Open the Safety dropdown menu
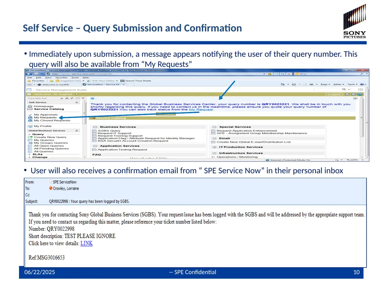 click(x=339, y=84)
